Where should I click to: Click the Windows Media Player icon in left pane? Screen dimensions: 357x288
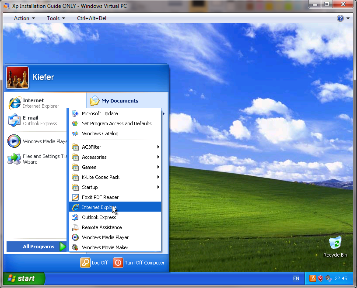(14, 141)
